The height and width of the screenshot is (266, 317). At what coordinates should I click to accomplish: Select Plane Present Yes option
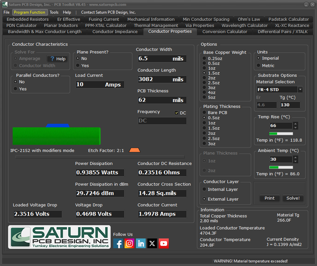pyautogui.click(x=82, y=65)
